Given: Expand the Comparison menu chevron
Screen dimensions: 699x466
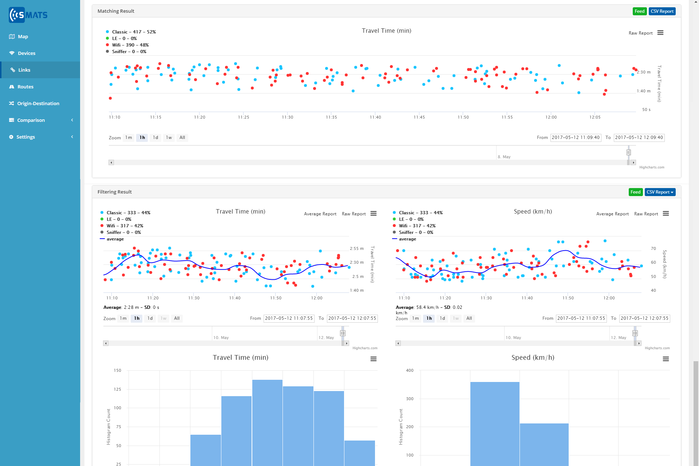Looking at the screenshot, I should pyautogui.click(x=72, y=120).
